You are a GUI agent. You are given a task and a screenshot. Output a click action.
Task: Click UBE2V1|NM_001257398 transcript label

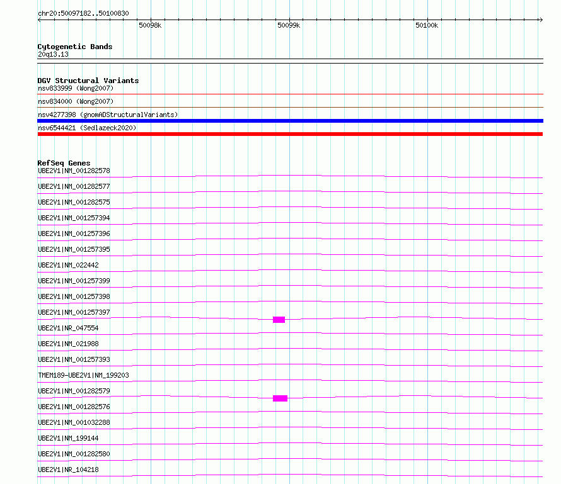74,296
